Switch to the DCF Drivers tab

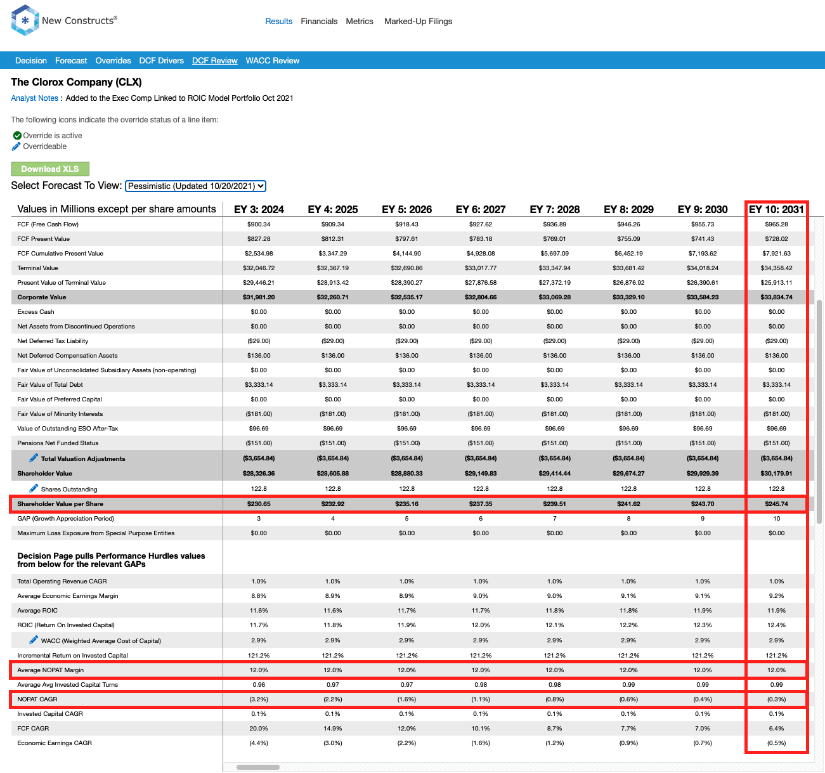tap(162, 61)
